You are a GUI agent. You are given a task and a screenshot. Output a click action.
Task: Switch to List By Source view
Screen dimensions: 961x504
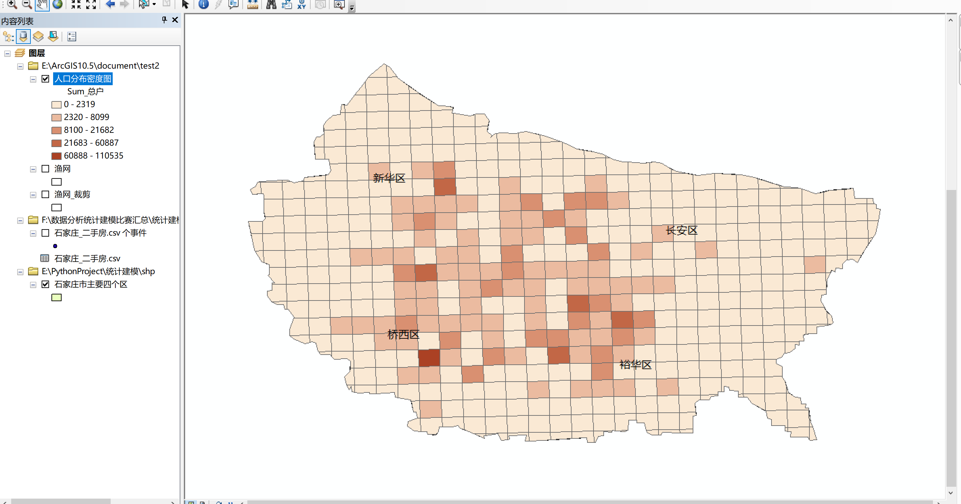(23, 37)
